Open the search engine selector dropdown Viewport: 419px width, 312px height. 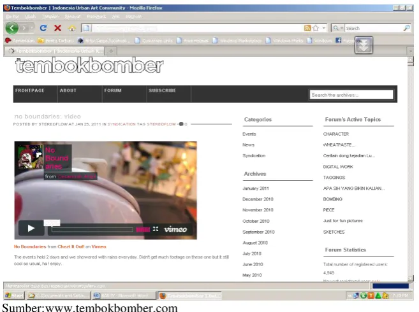tap(338, 28)
